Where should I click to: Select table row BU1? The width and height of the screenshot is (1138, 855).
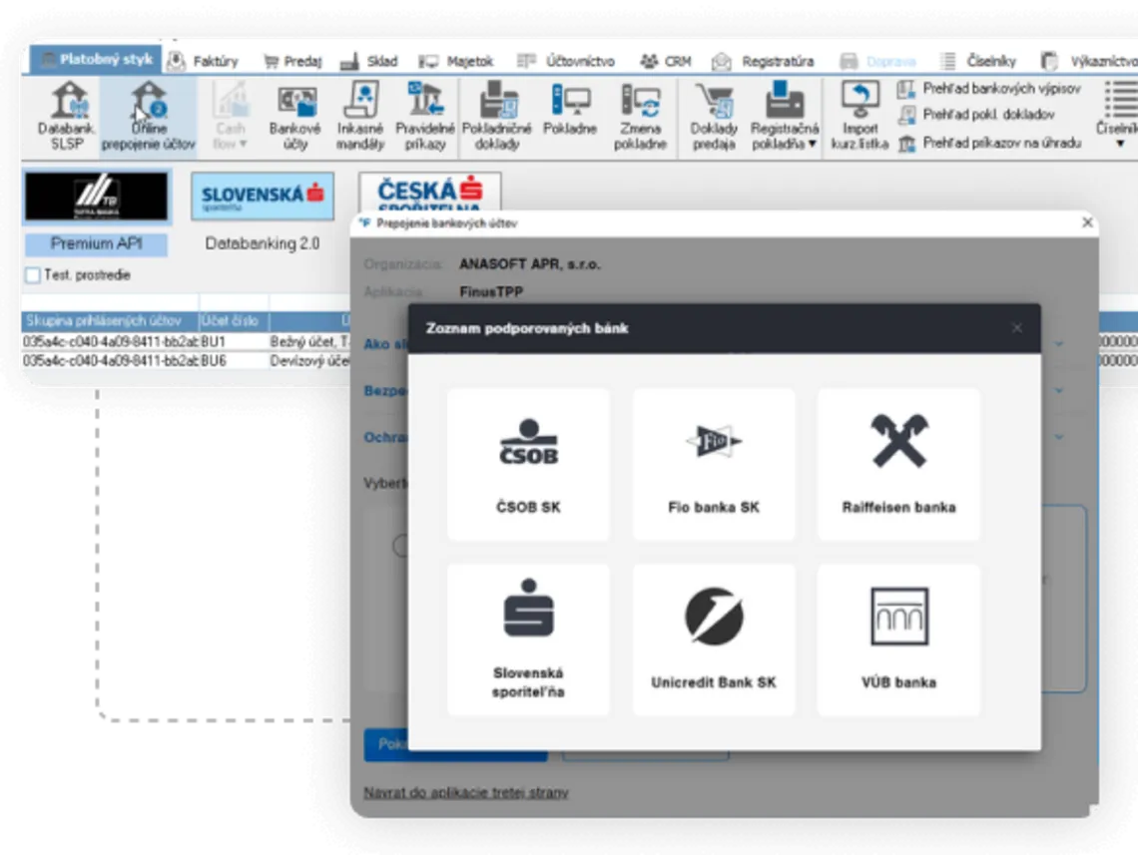pos(186,341)
